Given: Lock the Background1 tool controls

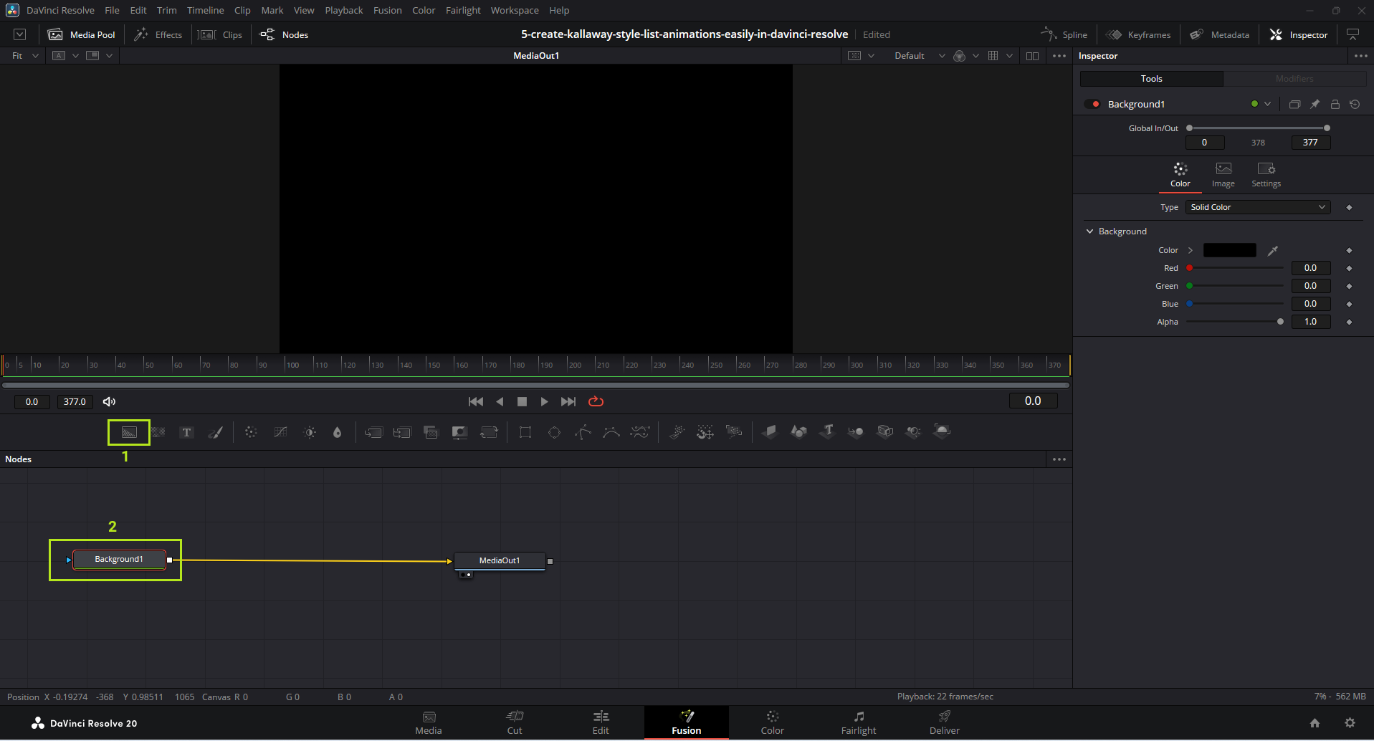Looking at the screenshot, I should [1335, 104].
